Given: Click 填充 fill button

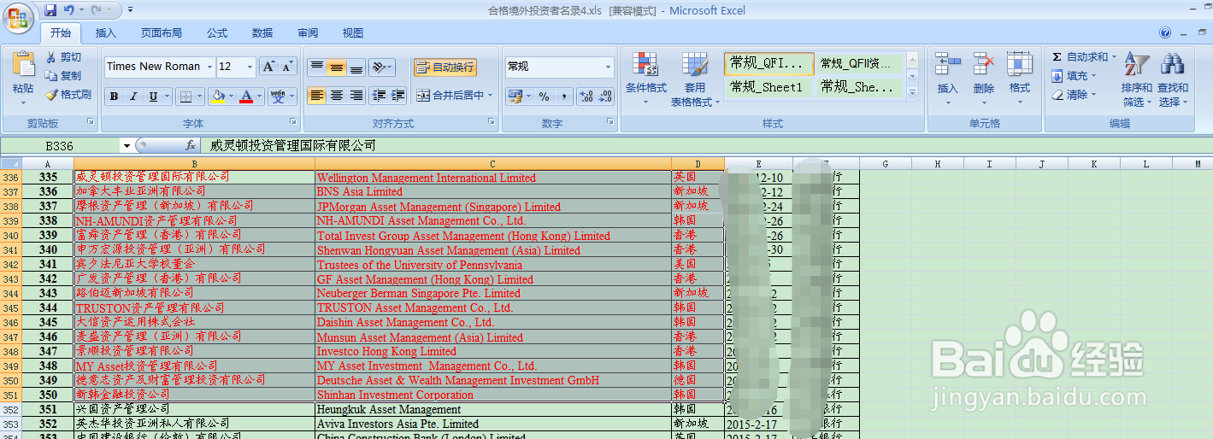Looking at the screenshot, I should pos(1074,76).
